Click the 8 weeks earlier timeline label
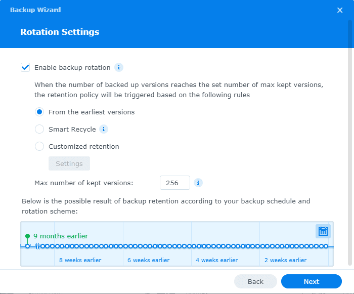 (x=80, y=260)
